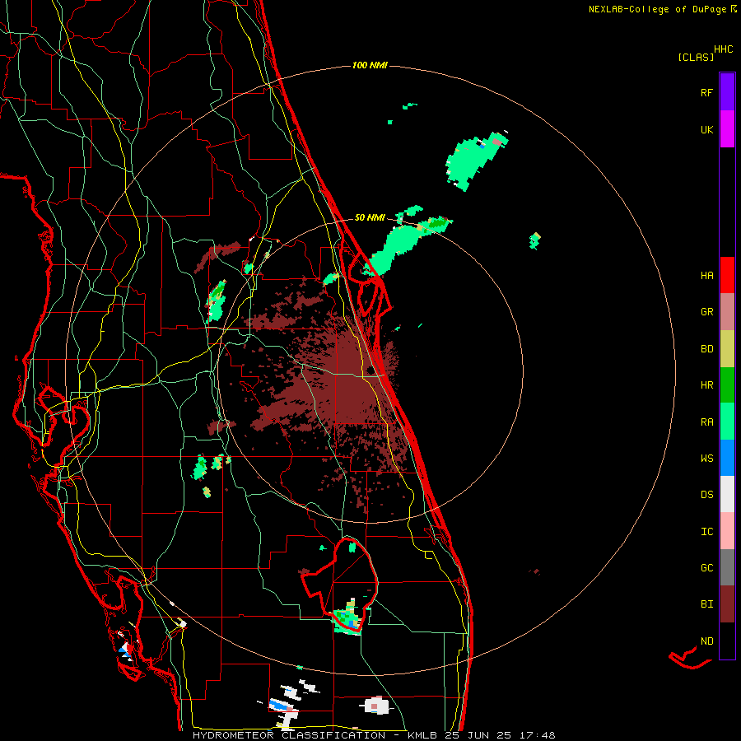This screenshot has width=741, height=741.
Task: Click the "HHC" product label
Action: (x=723, y=49)
